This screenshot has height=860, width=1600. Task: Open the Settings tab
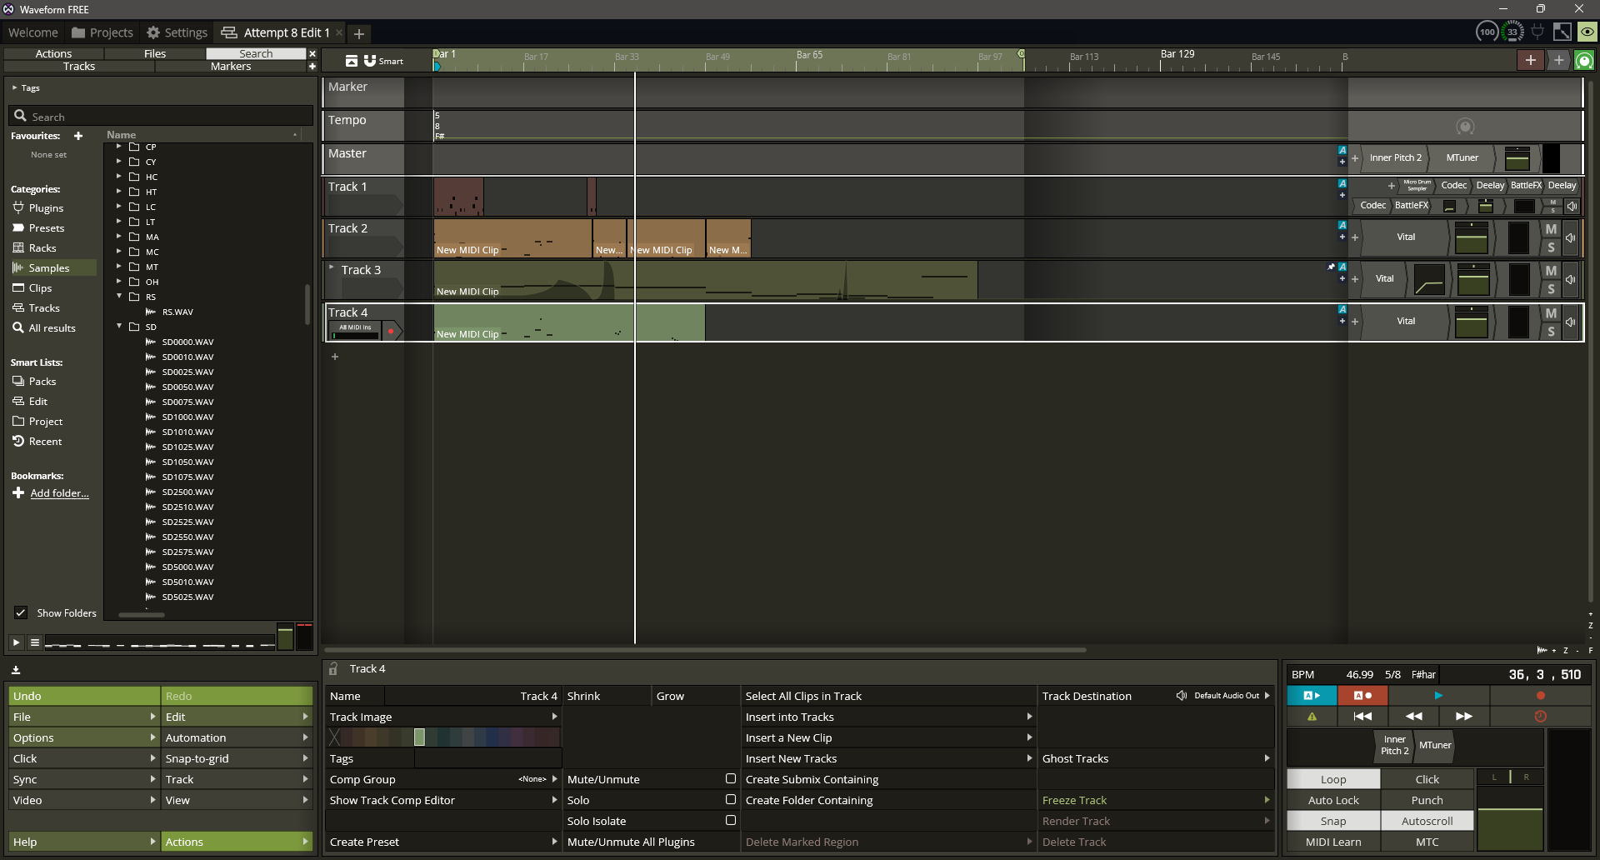point(177,32)
